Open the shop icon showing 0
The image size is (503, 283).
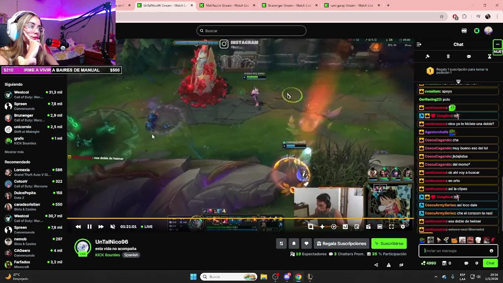(x=446, y=263)
